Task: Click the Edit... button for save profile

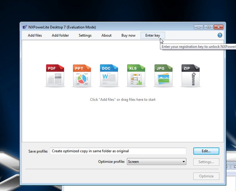Action: [x=206, y=151]
